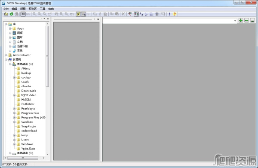Click the tree horizontal scrollbar right arrow
Screen dimensions: 258x168
click(x=43, y=158)
